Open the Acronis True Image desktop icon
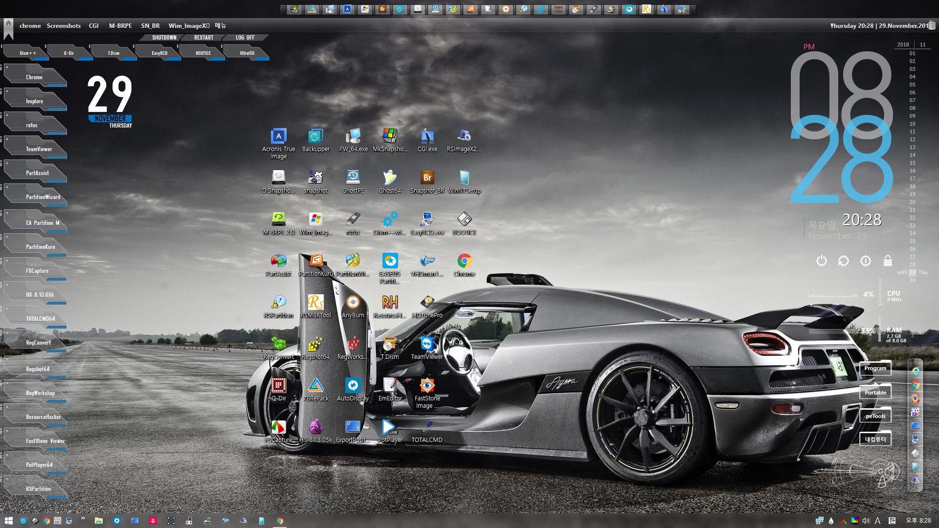 (278, 143)
